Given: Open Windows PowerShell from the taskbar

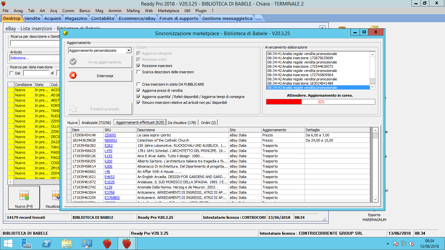Looking at the screenshot, I should [47, 243].
